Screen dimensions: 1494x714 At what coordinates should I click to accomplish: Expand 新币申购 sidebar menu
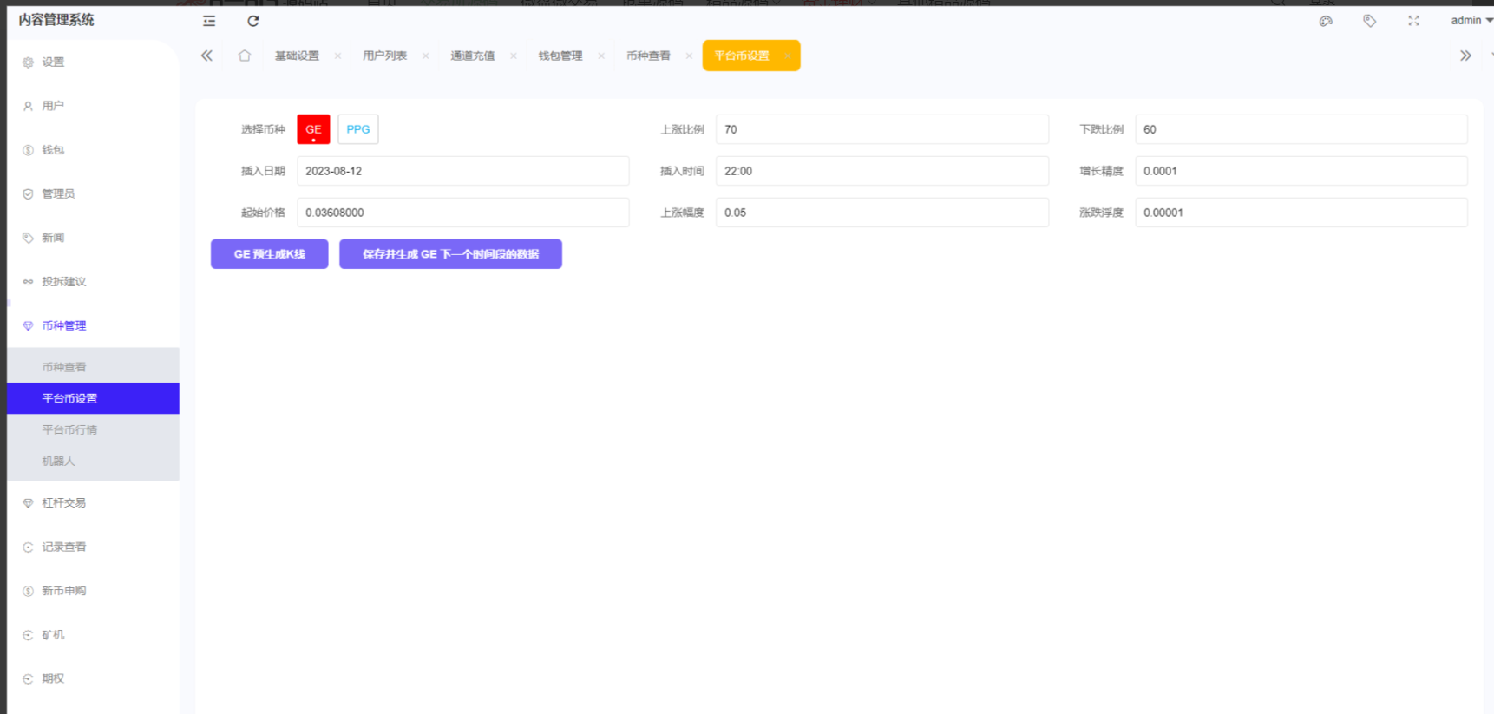(93, 591)
